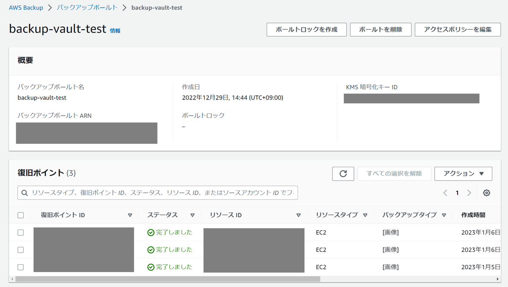
Task: Click the 情報 info link
Action: pyautogui.click(x=115, y=30)
